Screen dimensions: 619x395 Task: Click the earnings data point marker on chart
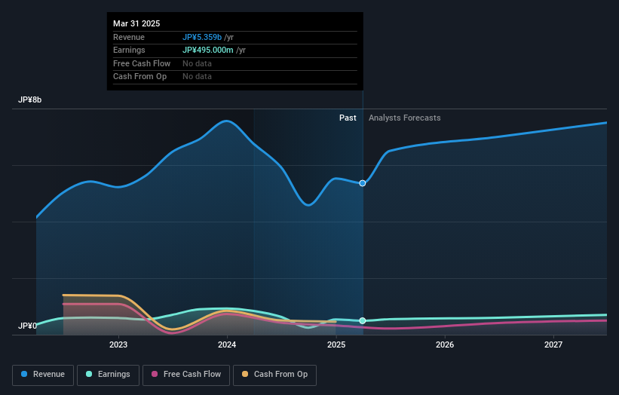(x=363, y=320)
